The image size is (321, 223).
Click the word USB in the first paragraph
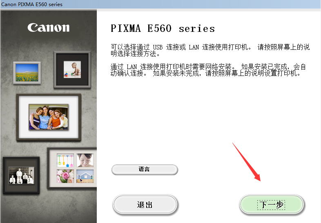pos(158,47)
